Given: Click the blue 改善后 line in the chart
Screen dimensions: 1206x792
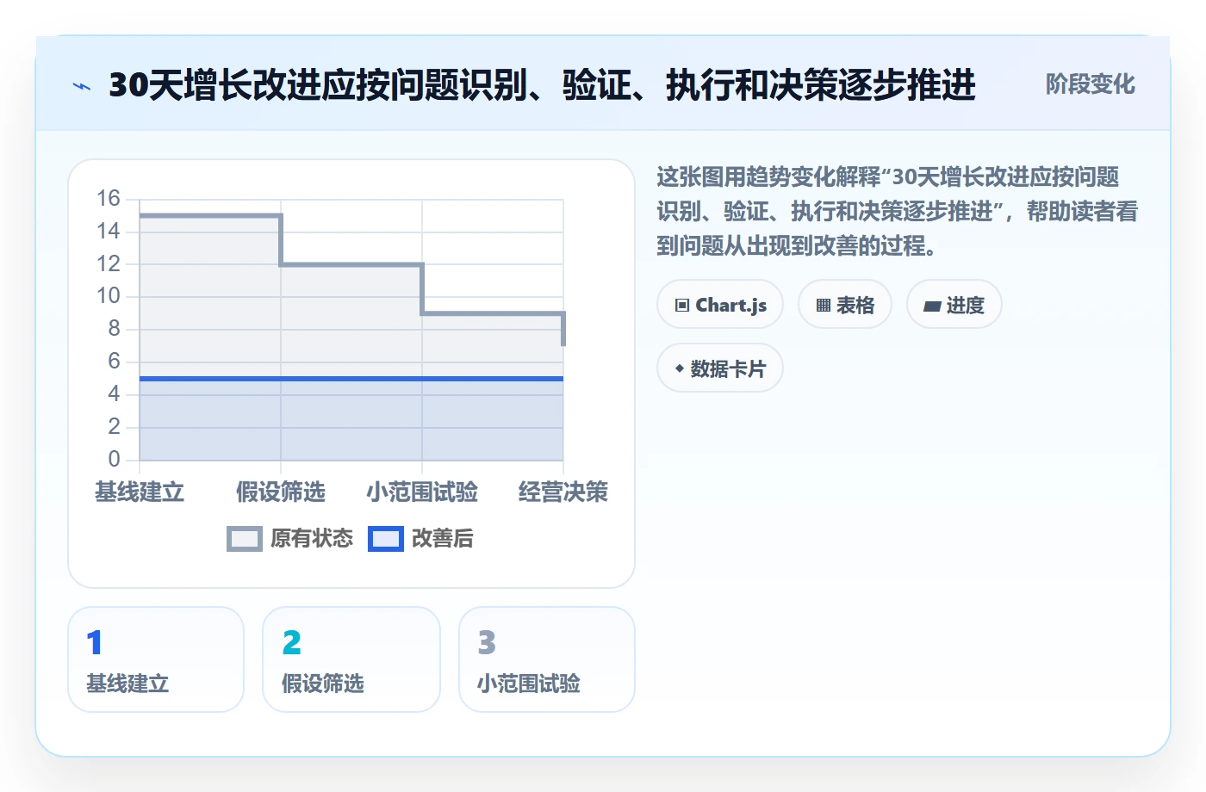Looking at the screenshot, I should click(351, 379).
